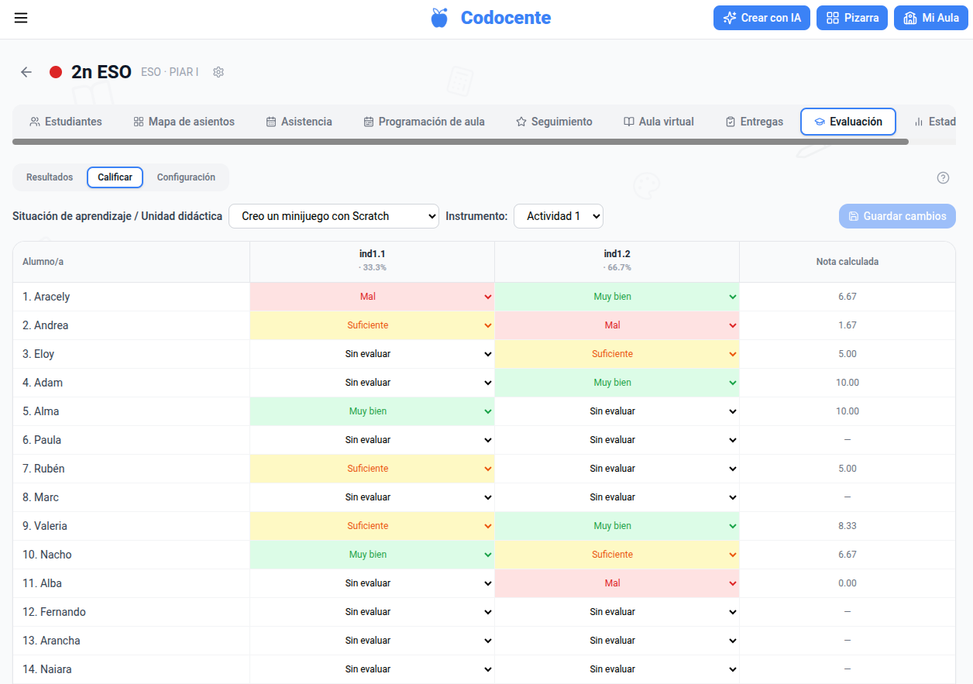Screen dimensions: 973x684
Task: Open the Aula virtual tab
Action: tap(658, 122)
